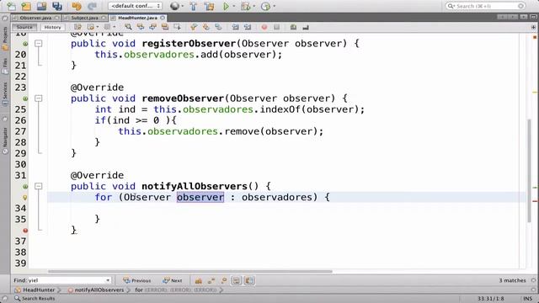The height and width of the screenshot is (303, 539).
Task: Click the Next button in Find bar
Action: coord(172,280)
